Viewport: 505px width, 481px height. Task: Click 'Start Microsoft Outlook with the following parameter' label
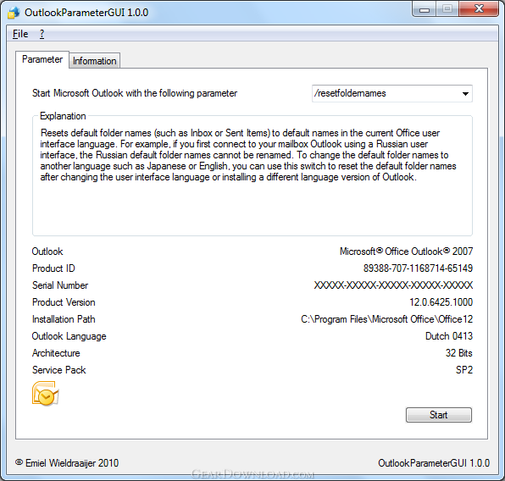point(135,93)
